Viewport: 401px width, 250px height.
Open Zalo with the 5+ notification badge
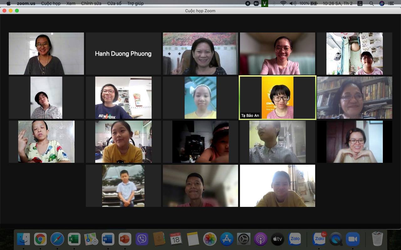[x=319, y=239]
